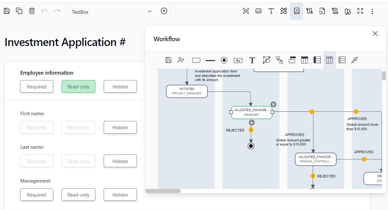Open the three-dot more options menu

pyautogui.click(x=372, y=11)
